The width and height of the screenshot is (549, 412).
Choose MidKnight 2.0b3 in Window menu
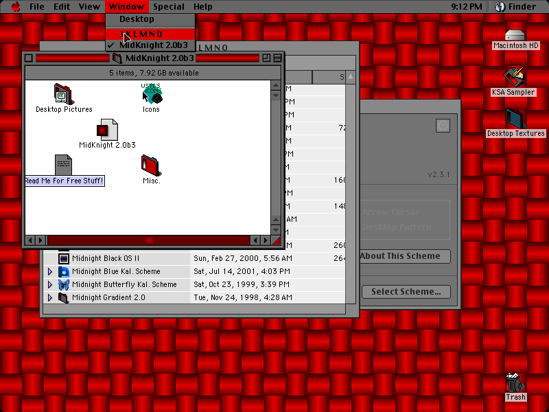150,45
